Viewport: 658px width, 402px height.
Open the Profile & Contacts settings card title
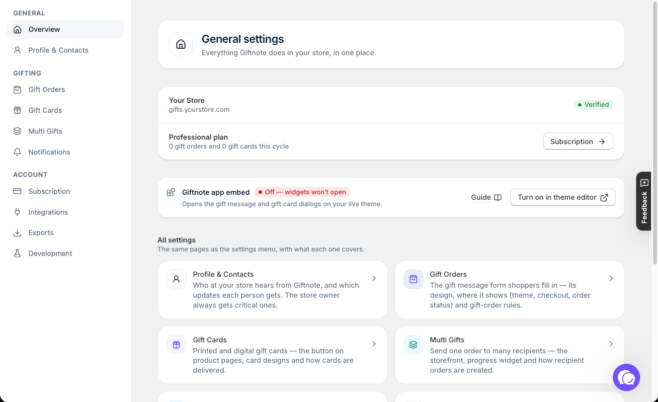point(223,274)
